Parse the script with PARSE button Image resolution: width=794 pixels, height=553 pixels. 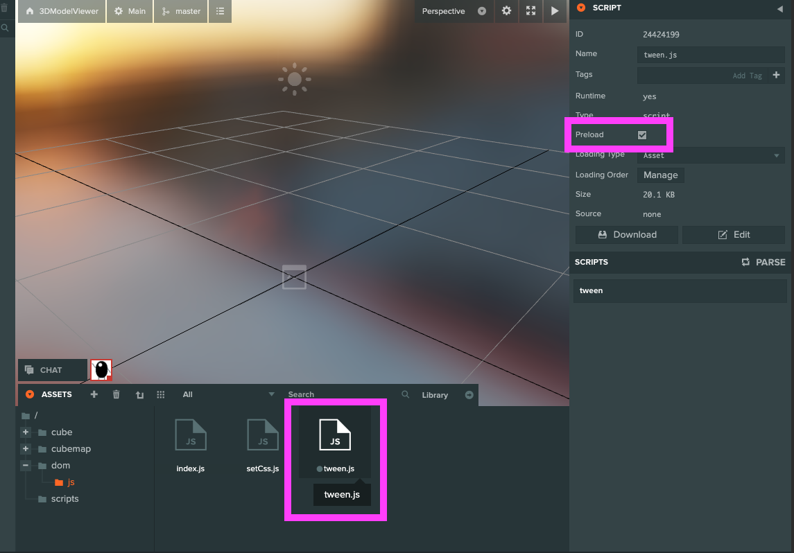(x=763, y=262)
